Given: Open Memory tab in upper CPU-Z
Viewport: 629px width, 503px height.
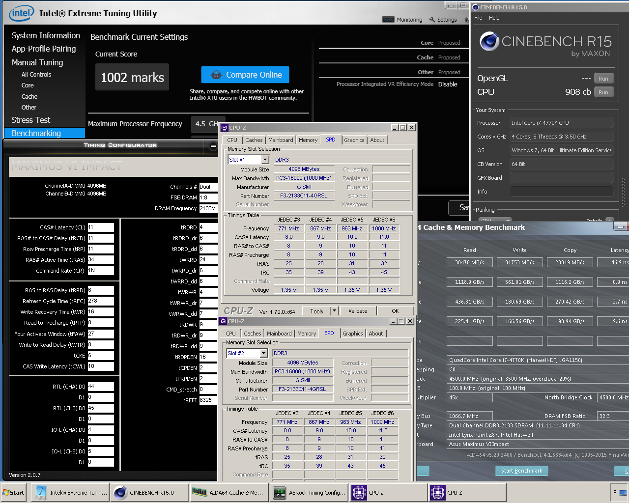Looking at the screenshot, I should tap(308, 140).
